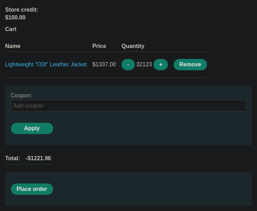
Task: Click the Total label
Action: tap(12, 158)
